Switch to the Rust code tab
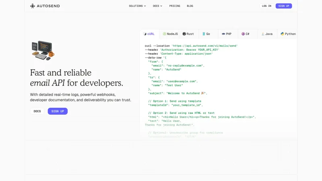Image resolution: width=322 pixels, height=181 pixels. tap(188, 34)
